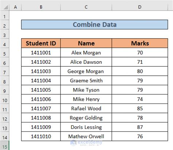The image size is (173, 150).
Task: Select cell containing 1411001
Action: pyautogui.click(x=41, y=52)
